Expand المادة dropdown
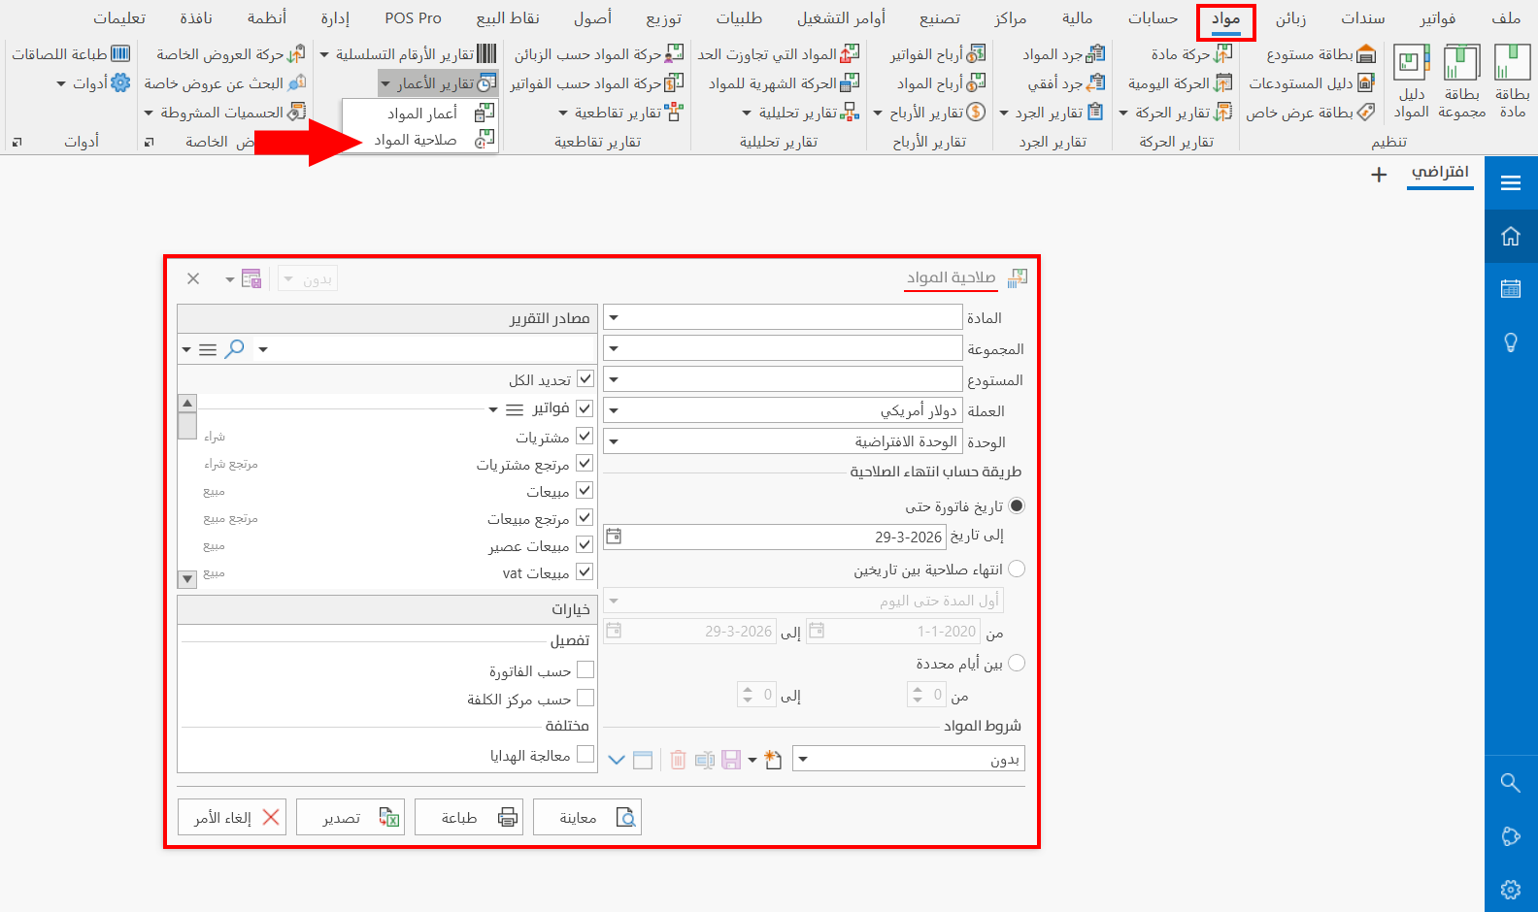The image size is (1538, 912). pyautogui.click(x=614, y=317)
